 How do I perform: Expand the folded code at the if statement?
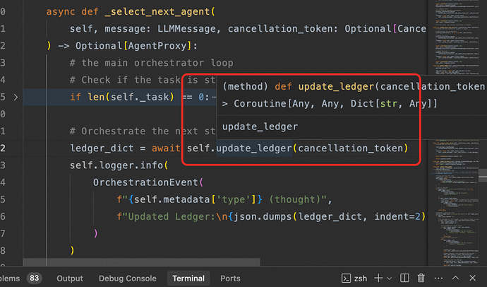pos(16,97)
